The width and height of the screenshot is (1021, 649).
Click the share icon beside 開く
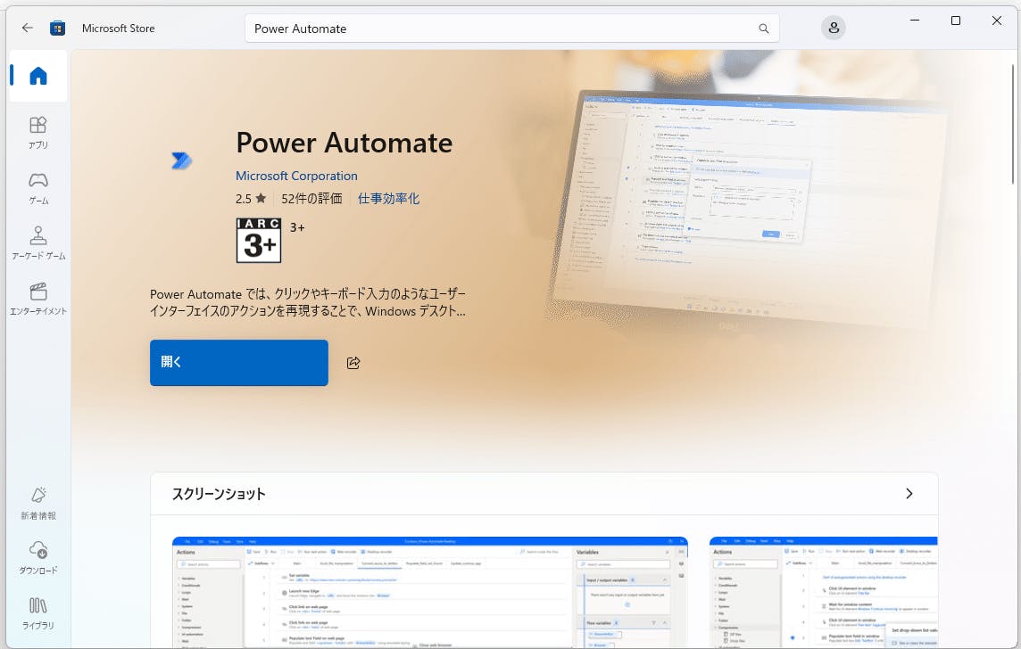tap(353, 363)
